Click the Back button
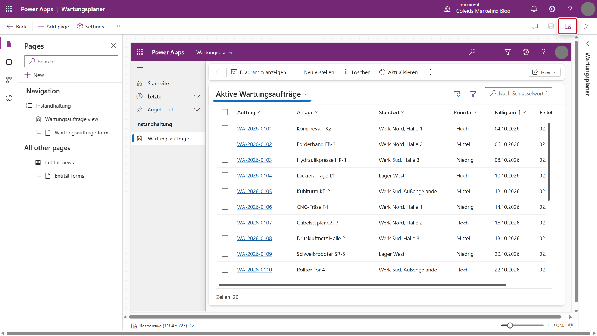 point(17,27)
